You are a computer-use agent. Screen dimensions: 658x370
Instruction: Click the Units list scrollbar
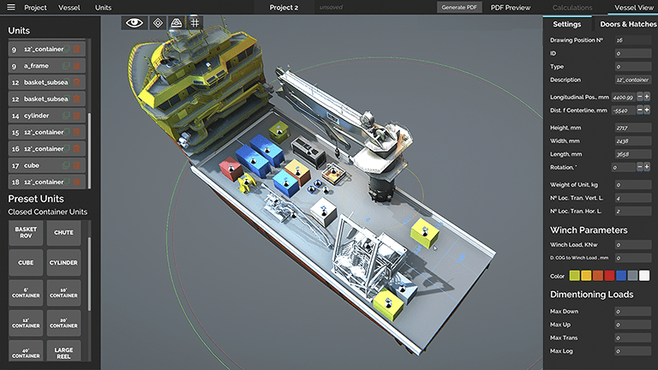89,150
